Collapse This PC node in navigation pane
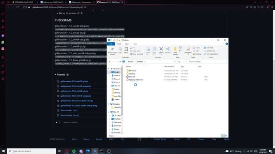 pos(108,112)
